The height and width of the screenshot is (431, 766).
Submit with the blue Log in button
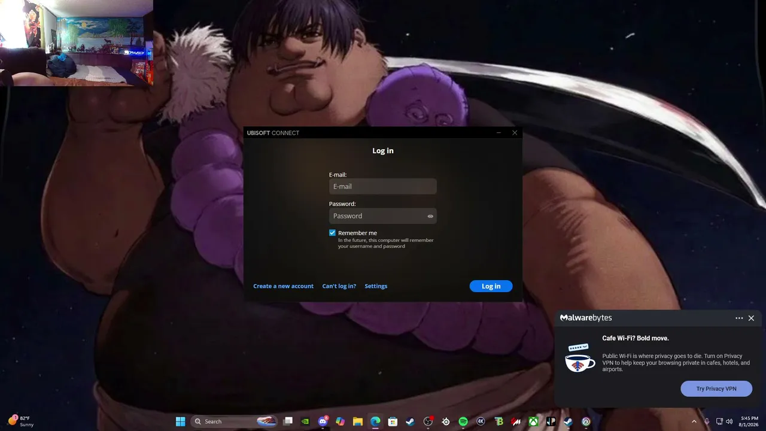coord(491,286)
